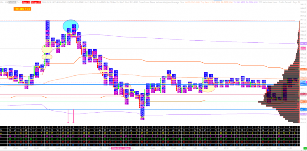Click the large cyan ellipse drawing marker
The width and height of the screenshot is (307, 151).
pos(70,26)
